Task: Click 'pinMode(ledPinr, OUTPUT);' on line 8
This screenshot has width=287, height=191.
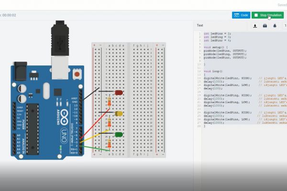Action: 225,58
